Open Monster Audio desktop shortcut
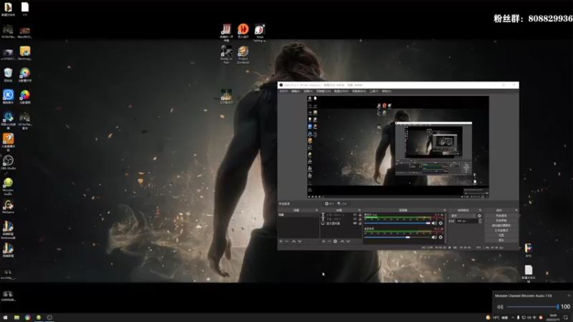This screenshot has width=573, height=322. pyautogui.click(x=8, y=185)
